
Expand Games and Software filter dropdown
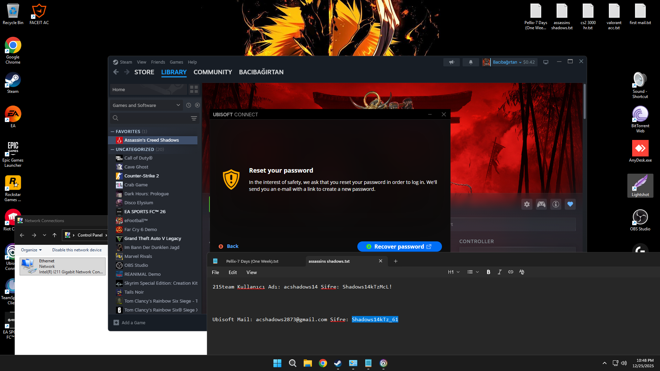click(147, 105)
